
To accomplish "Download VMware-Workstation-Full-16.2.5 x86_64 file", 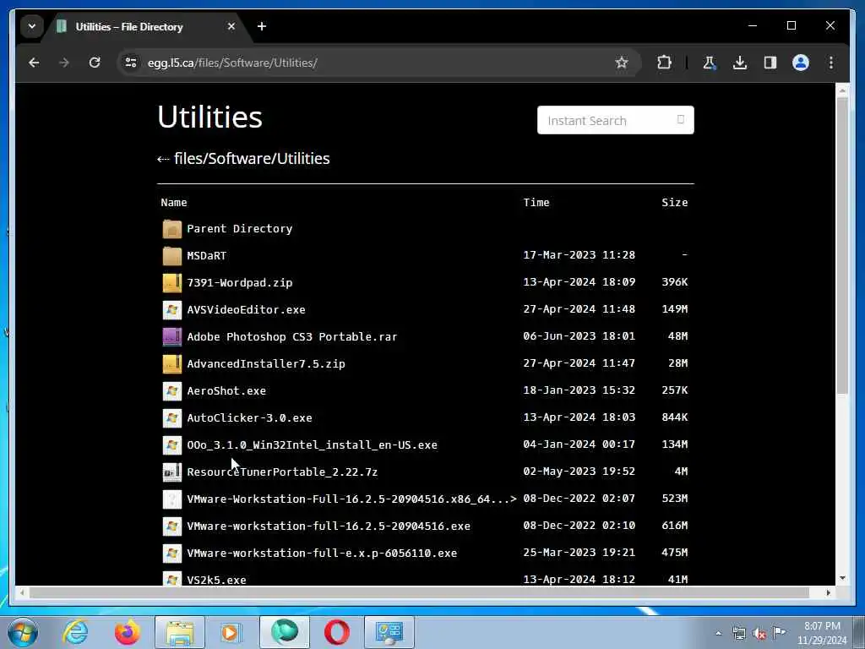I will (x=352, y=499).
